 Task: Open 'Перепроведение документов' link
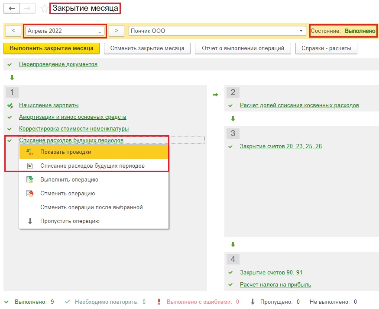tap(58, 64)
